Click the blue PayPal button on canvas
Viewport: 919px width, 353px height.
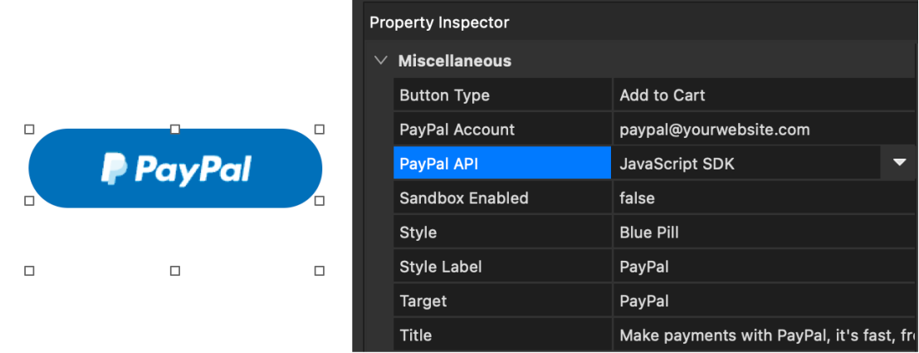click(175, 169)
